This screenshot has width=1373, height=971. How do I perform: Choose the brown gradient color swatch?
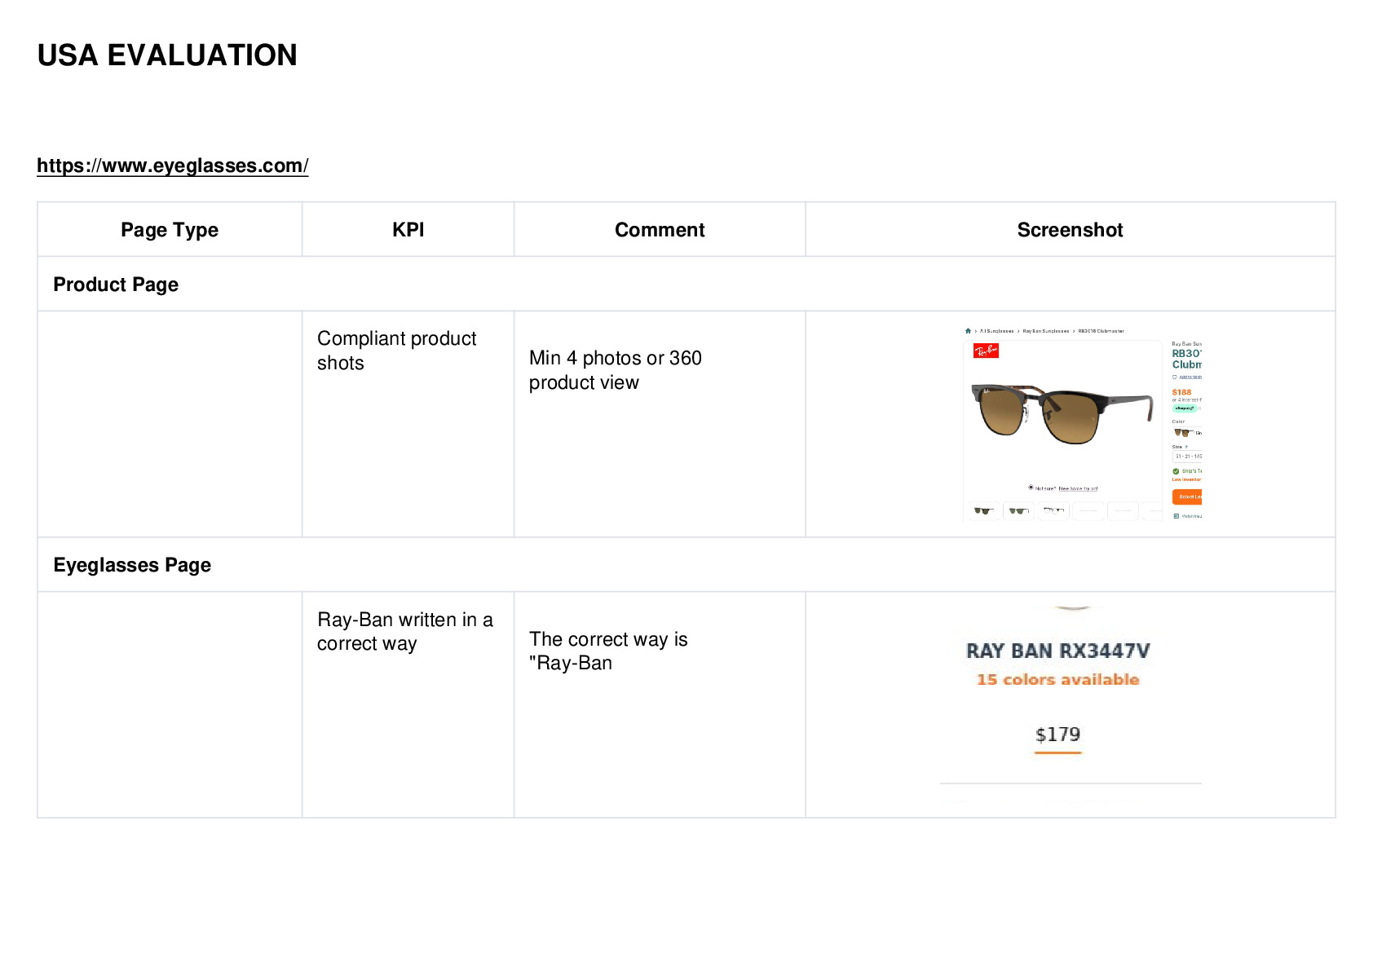1183,432
